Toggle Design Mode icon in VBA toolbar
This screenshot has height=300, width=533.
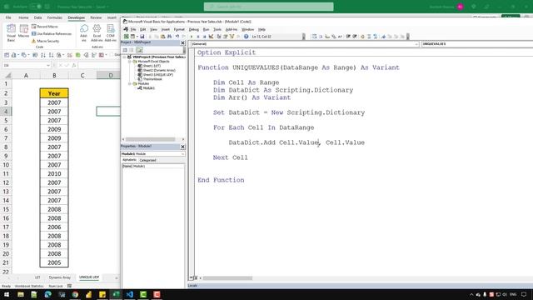[x=211, y=37]
